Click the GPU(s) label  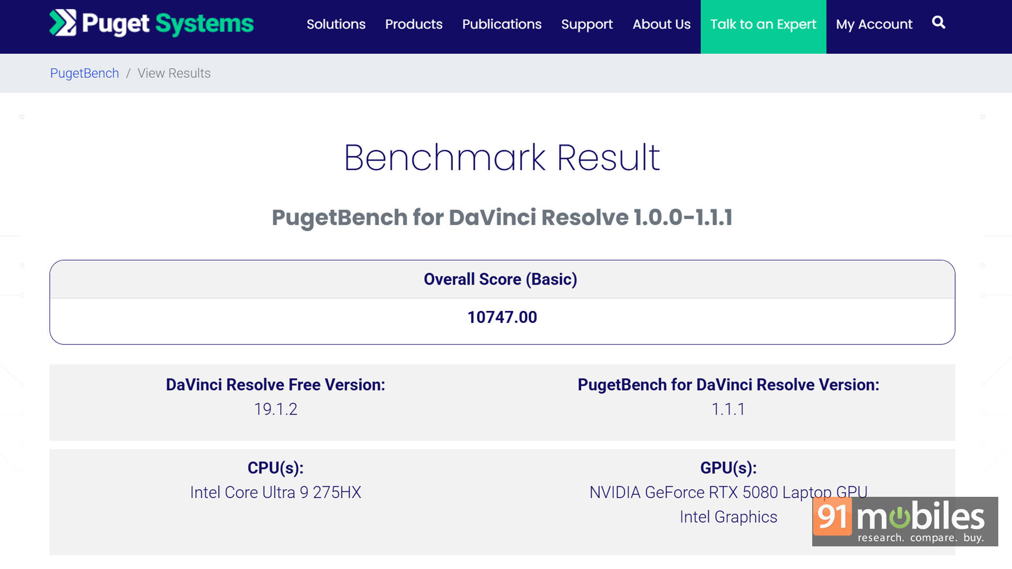[728, 468]
